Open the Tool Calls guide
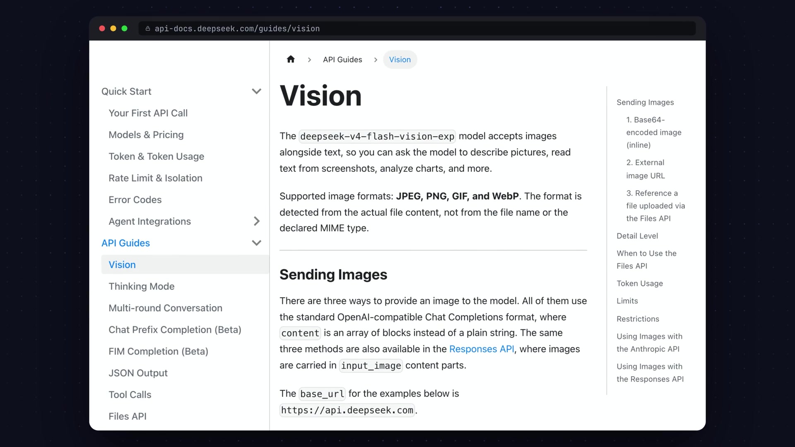 coord(130,395)
